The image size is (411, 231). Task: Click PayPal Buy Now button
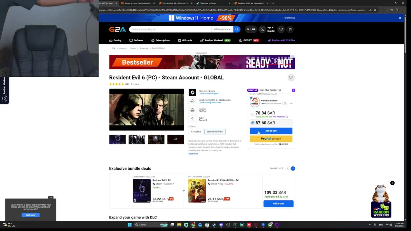(271, 139)
